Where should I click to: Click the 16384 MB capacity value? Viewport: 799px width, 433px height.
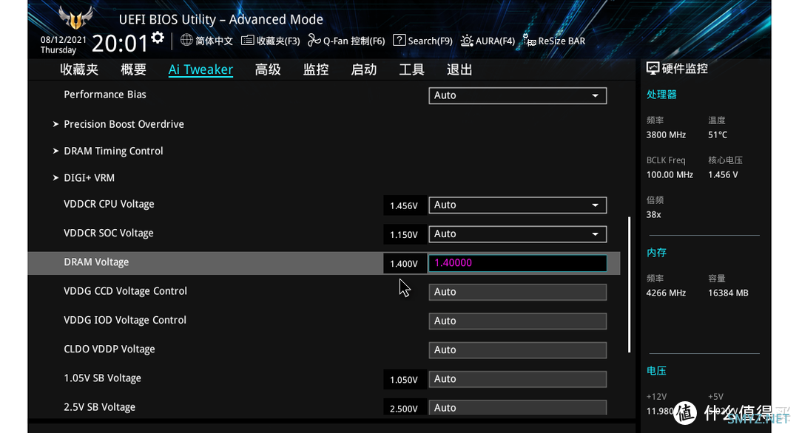click(728, 293)
